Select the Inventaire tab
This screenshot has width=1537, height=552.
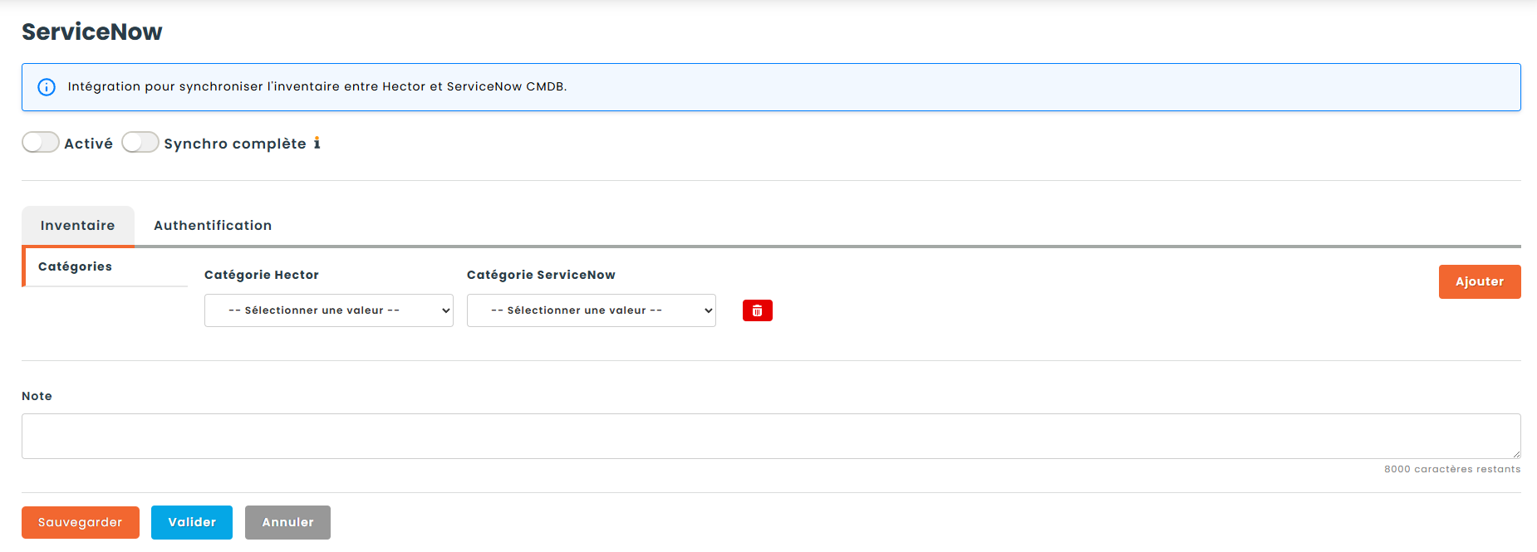point(78,226)
